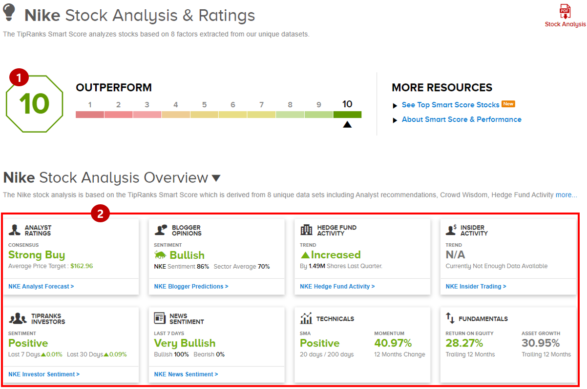Click the Last 30 Days 0.09% text
Viewport: 587px width, 389px height.
(x=97, y=354)
